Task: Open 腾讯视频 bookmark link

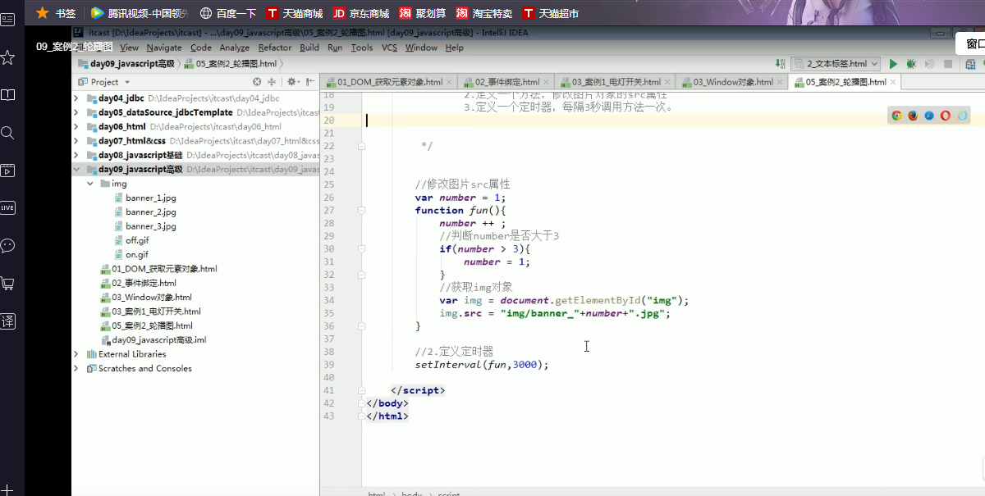Action: (140, 13)
